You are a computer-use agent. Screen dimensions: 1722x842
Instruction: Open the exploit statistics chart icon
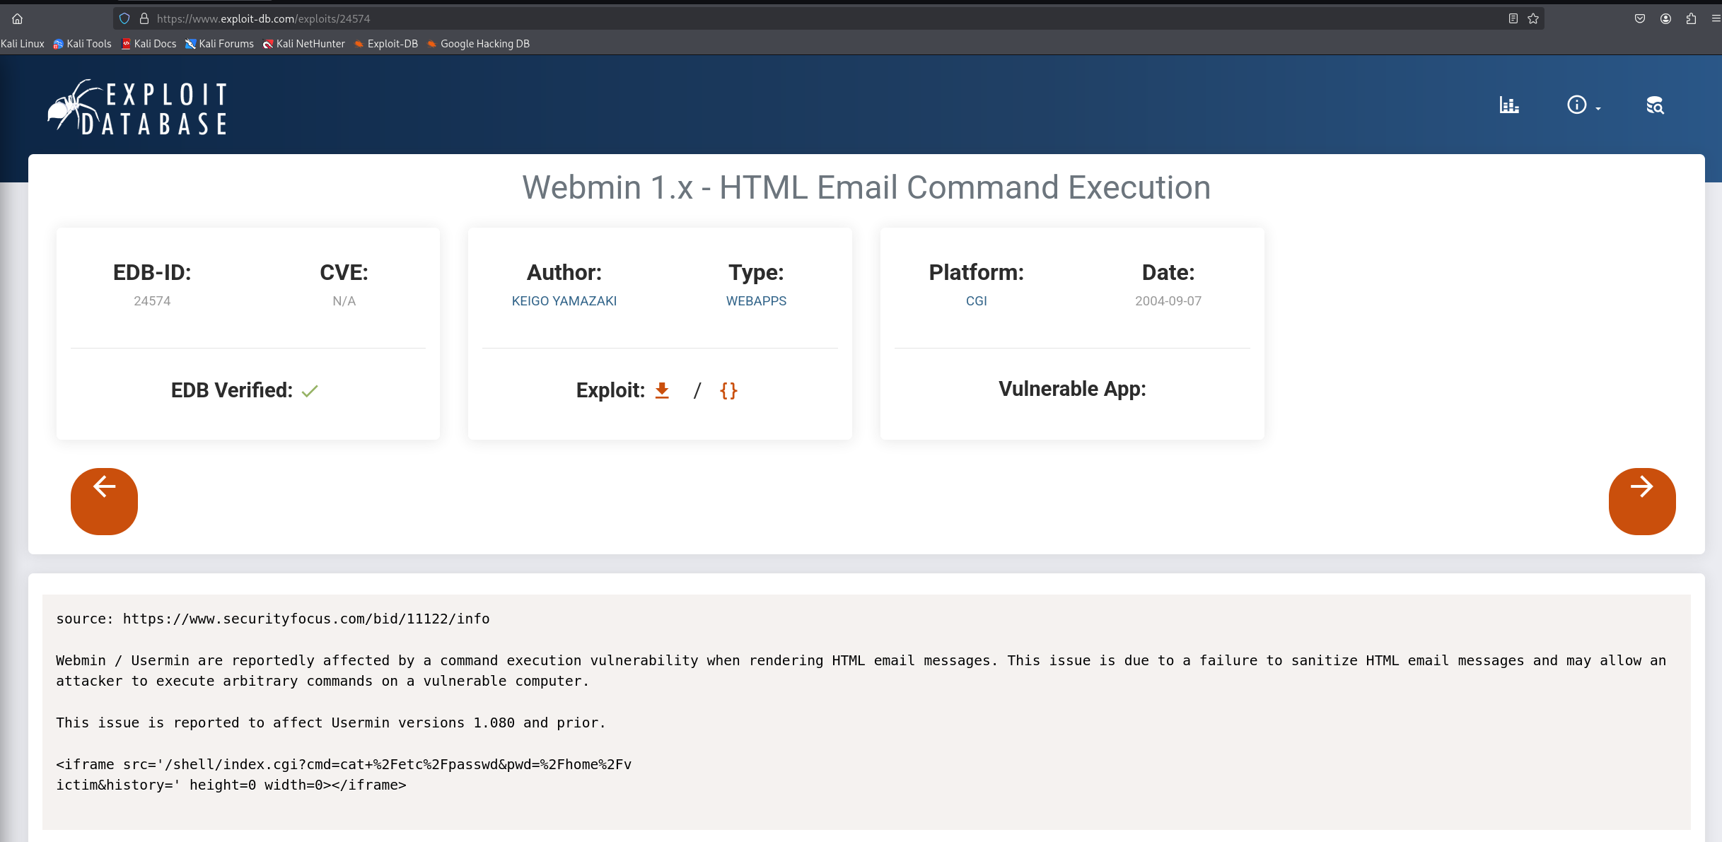[x=1509, y=105]
